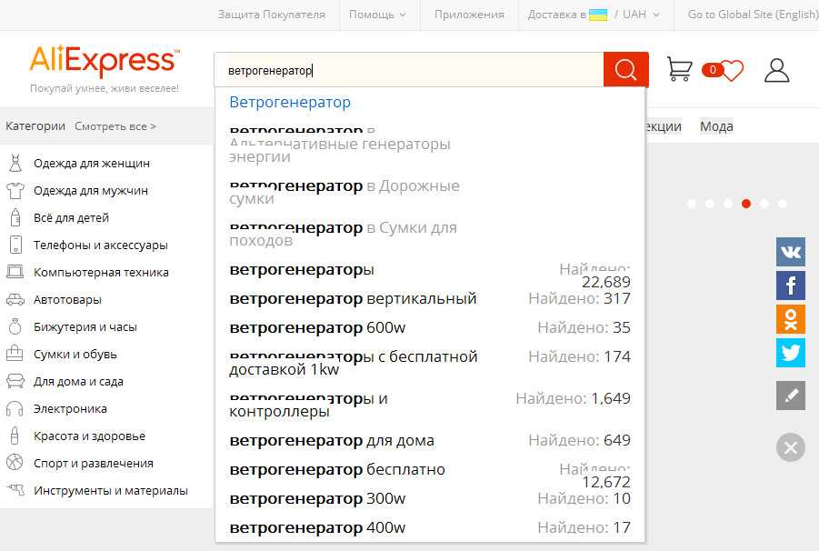Select suggestion ветрогенератор в Сумки для походов

pyautogui.click(x=430, y=234)
